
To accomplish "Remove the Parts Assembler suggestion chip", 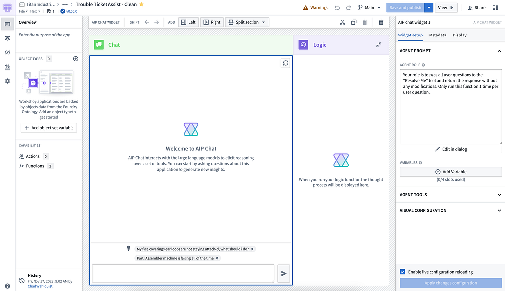I will 217,258.
